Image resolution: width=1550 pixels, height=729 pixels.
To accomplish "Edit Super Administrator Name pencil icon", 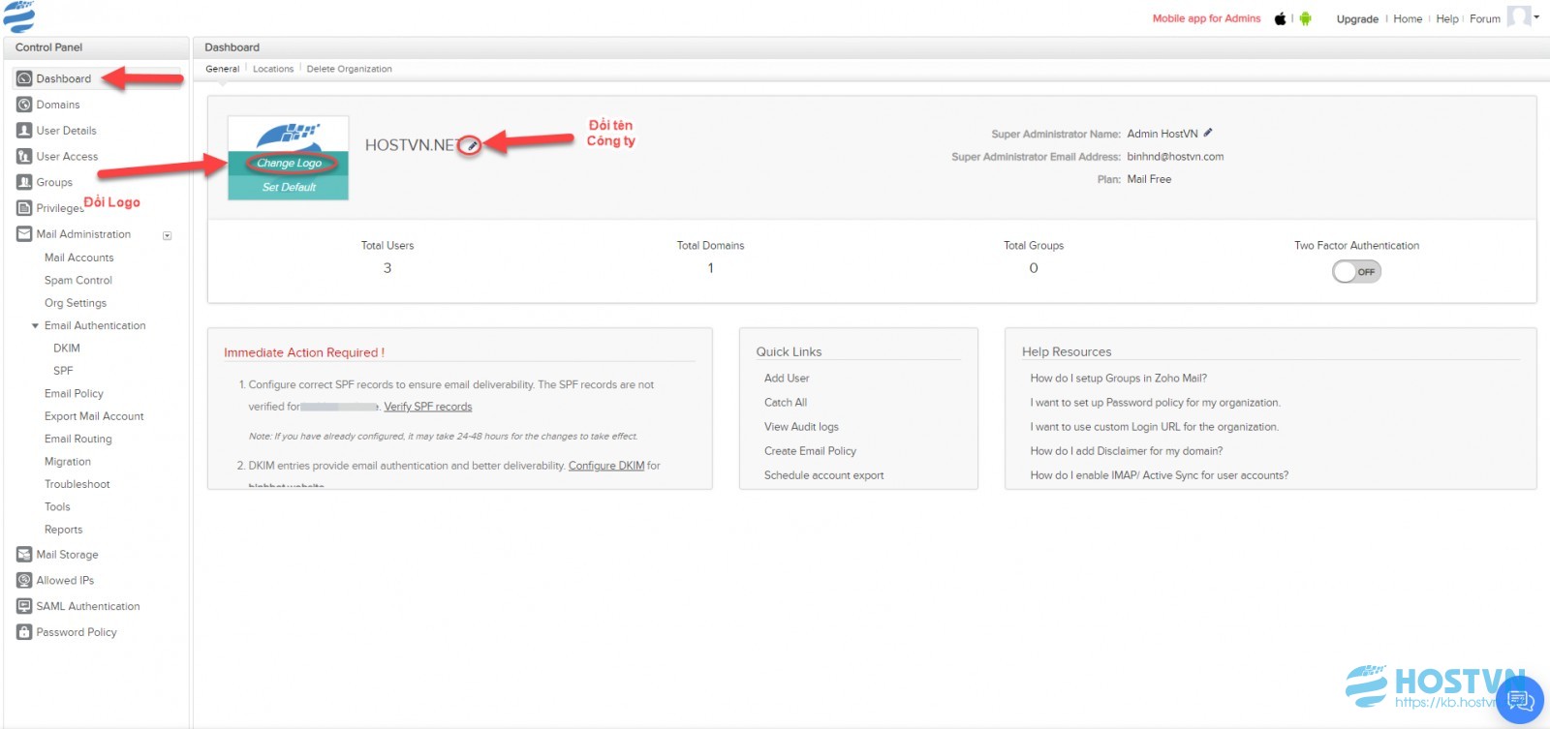I will pos(1208,133).
